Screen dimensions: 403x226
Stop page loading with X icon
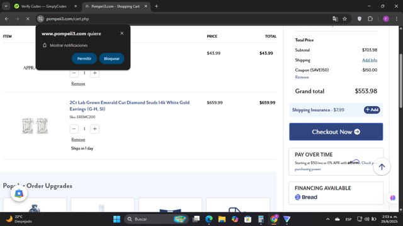click(28, 19)
